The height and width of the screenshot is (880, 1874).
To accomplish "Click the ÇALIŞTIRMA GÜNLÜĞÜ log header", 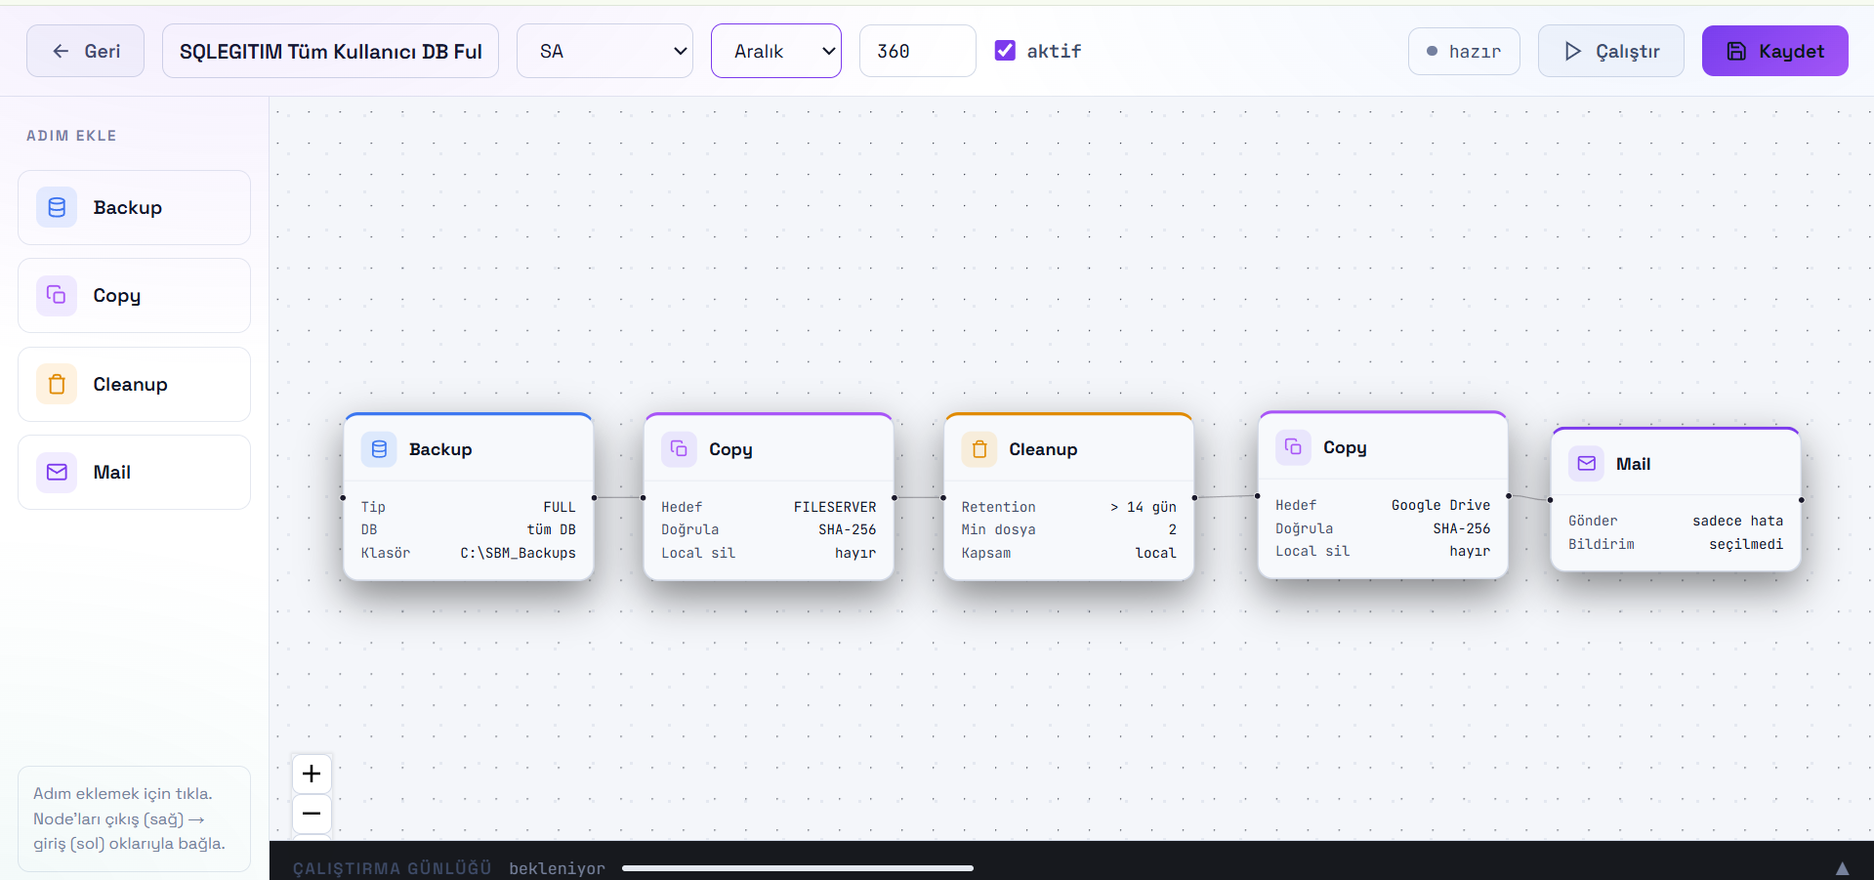I will (392, 868).
